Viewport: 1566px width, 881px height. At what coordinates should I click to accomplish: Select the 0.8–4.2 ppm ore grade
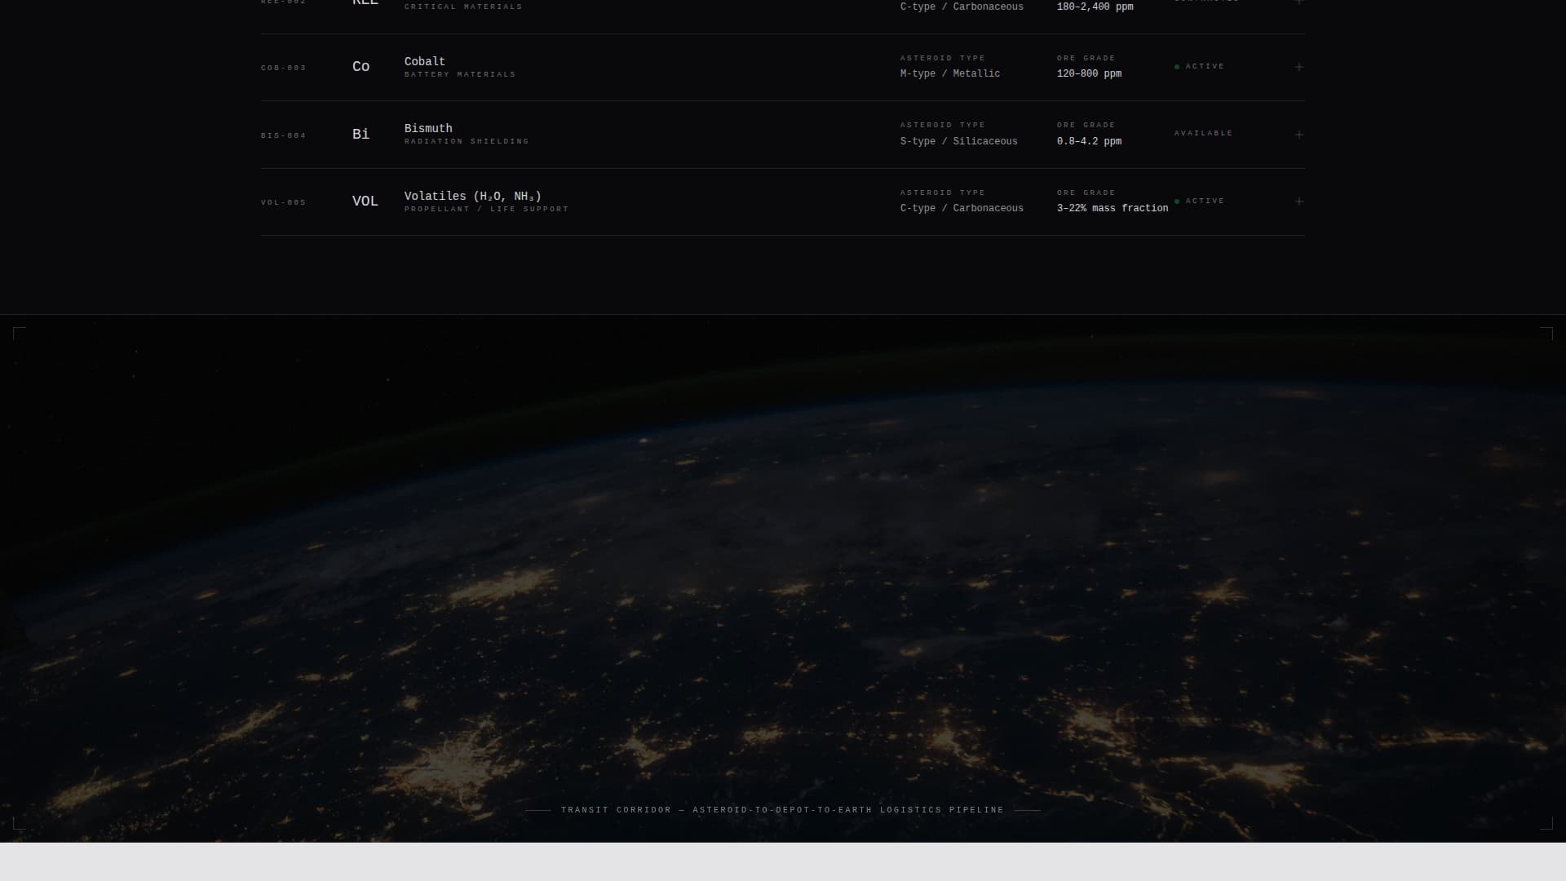(x=1089, y=141)
